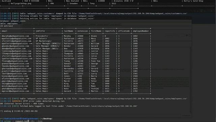
Task: Select email bjones@webgoatcoins.com
Action: click(15, 76)
